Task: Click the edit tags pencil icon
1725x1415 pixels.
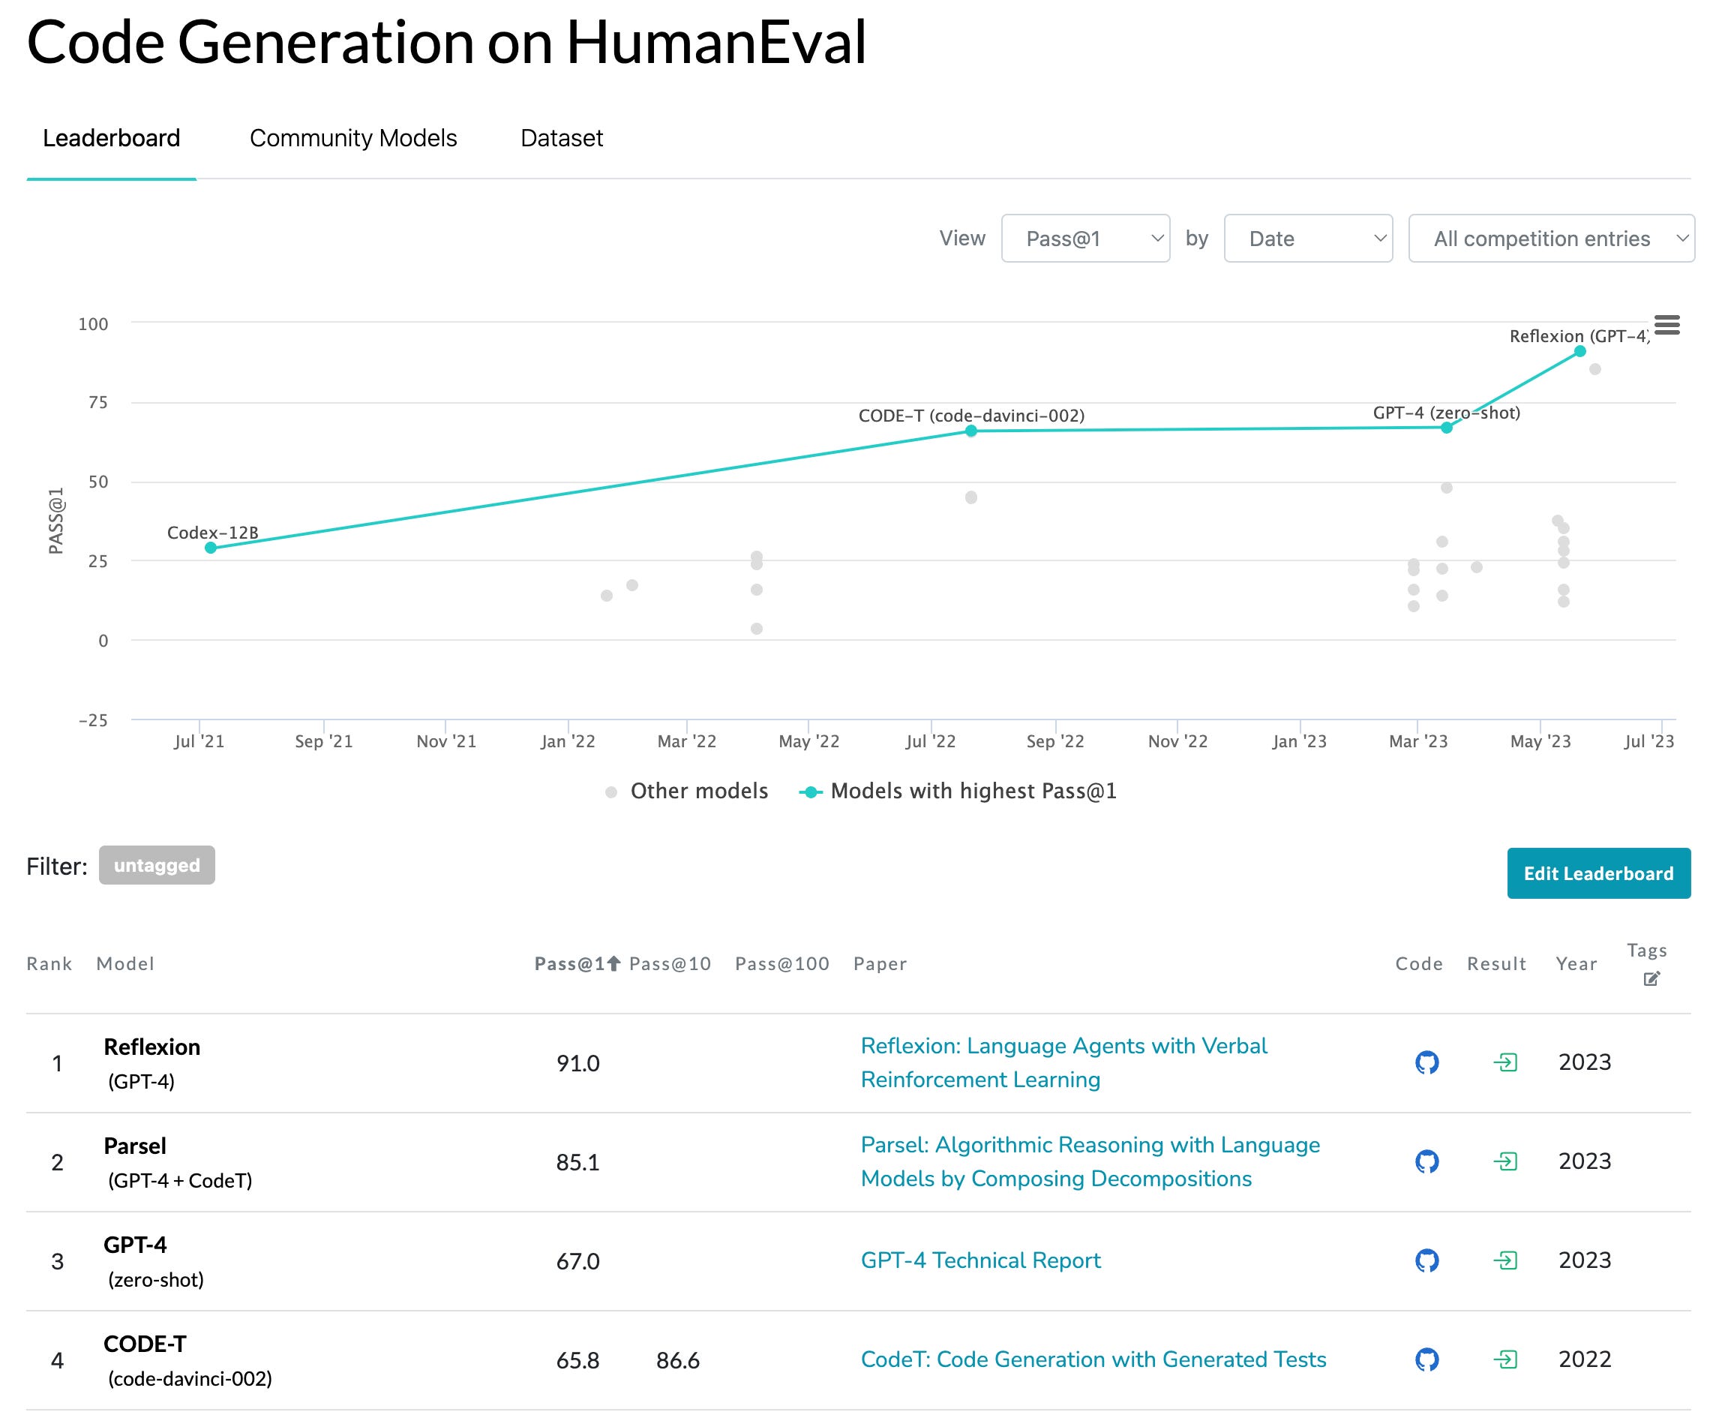Action: (1651, 979)
